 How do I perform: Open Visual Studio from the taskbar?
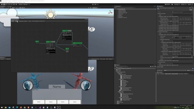pyautogui.click(x=40, y=107)
